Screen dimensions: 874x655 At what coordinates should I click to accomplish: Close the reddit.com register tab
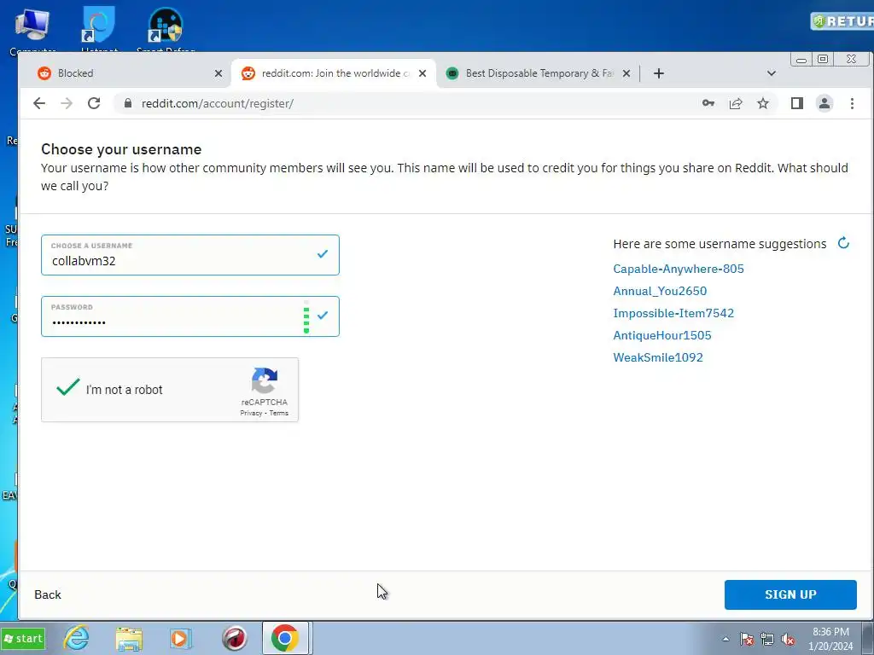click(x=422, y=73)
